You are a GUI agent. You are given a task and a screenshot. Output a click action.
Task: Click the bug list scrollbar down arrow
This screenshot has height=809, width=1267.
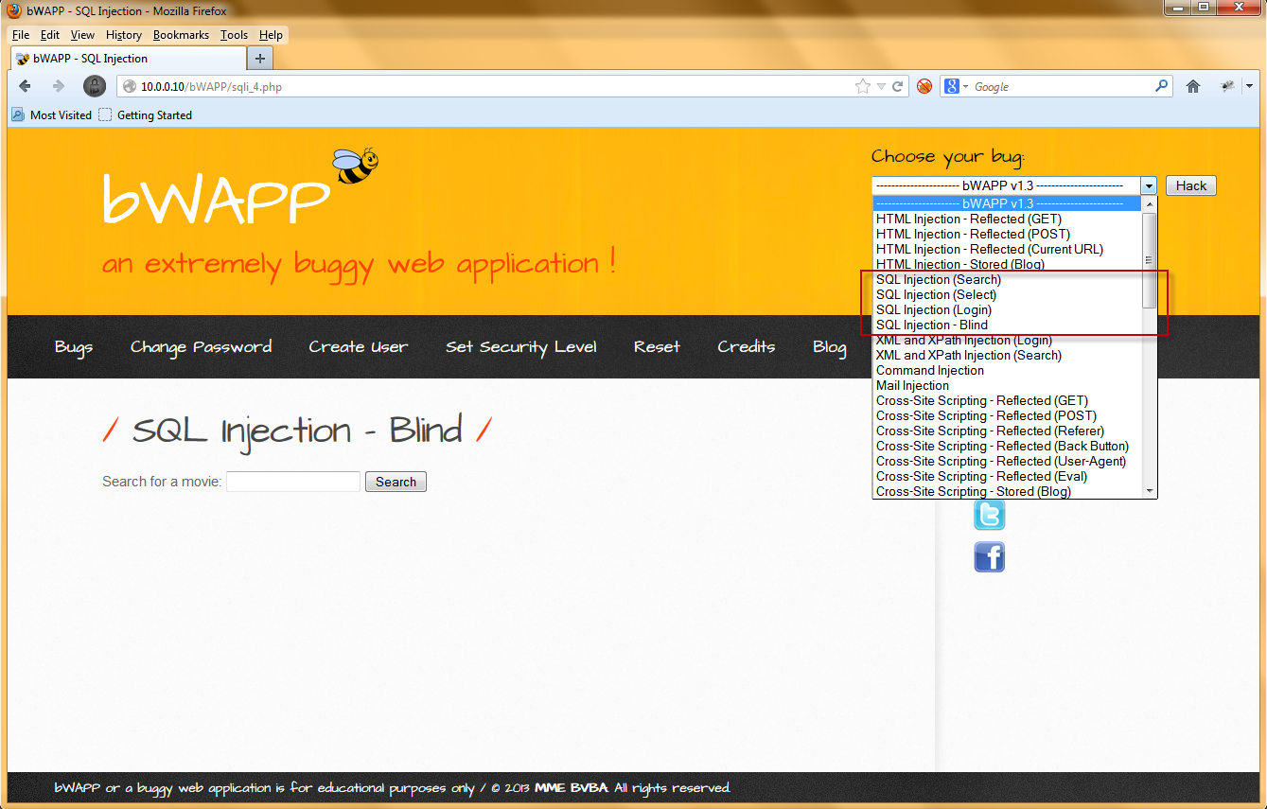1150,491
